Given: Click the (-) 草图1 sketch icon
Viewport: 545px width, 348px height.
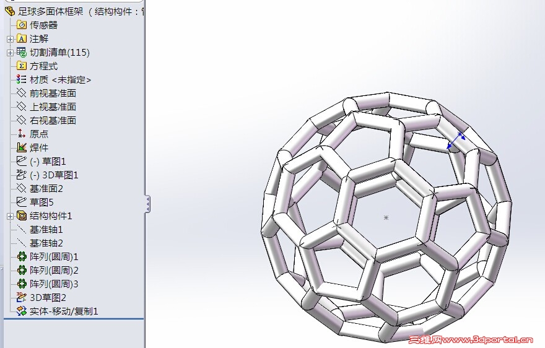Looking at the screenshot, I should tap(22, 161).
